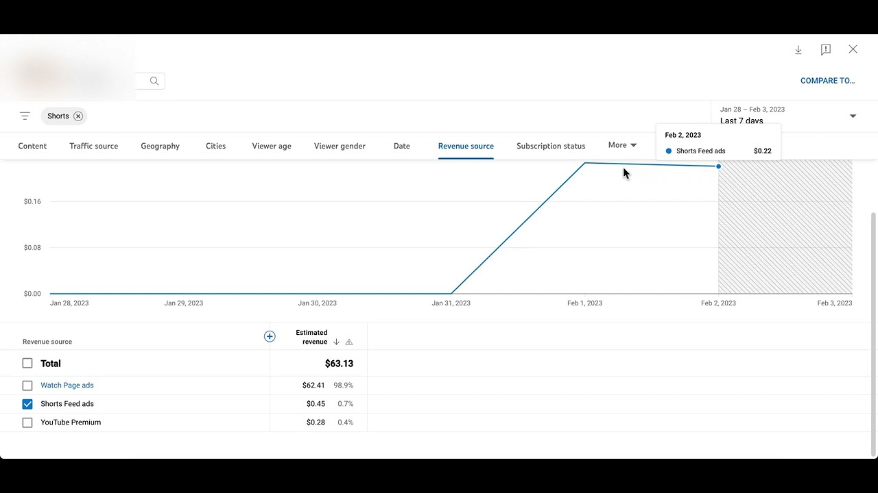Click the $0.45 Shorts Feed revenue
The image size is (878, 493).
tap(316, 404)
